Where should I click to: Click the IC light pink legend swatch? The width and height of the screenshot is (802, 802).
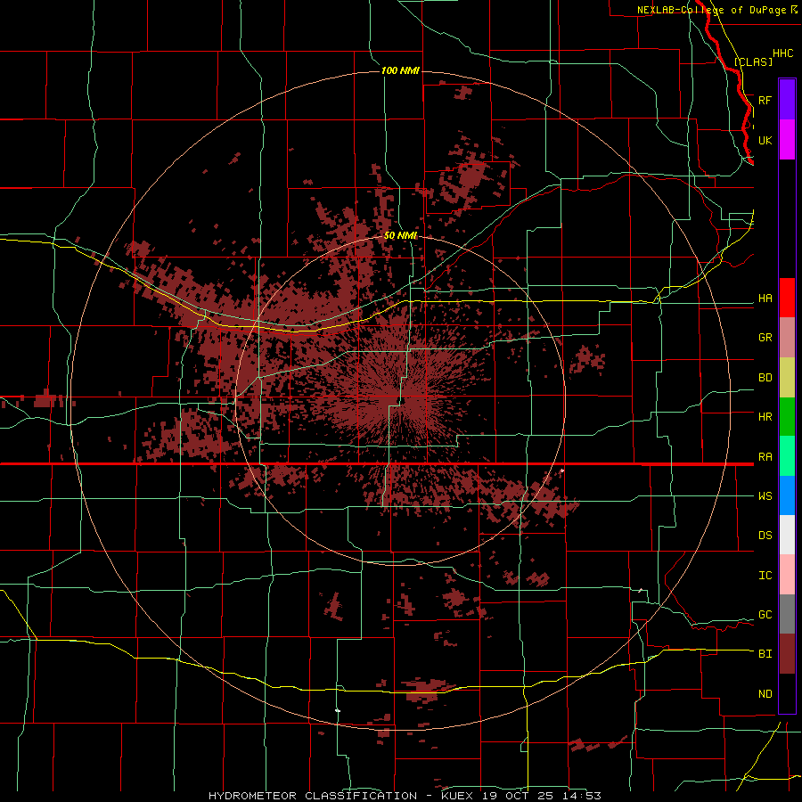[x=787, y=575]
